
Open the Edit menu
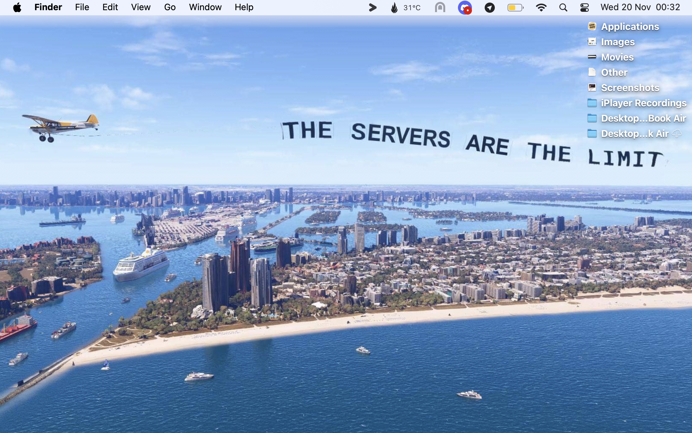[x=110, y=7]
